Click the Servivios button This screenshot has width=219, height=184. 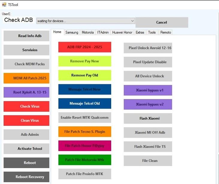[x=26, y=50]
